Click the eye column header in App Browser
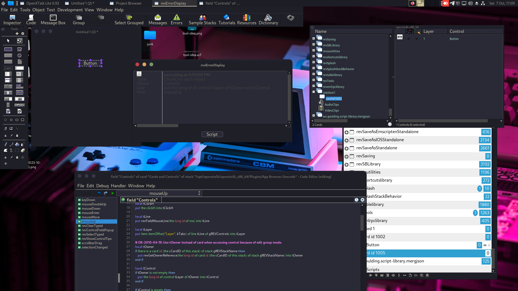This screenshot has width=518, height=291. click(x=410, y=32)
